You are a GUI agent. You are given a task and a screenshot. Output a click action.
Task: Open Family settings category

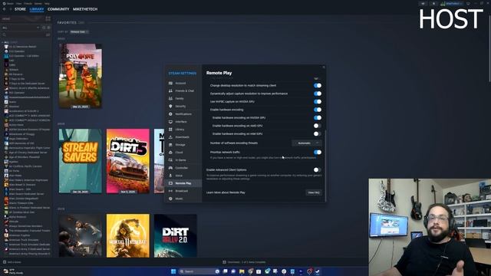click(183, 99)
